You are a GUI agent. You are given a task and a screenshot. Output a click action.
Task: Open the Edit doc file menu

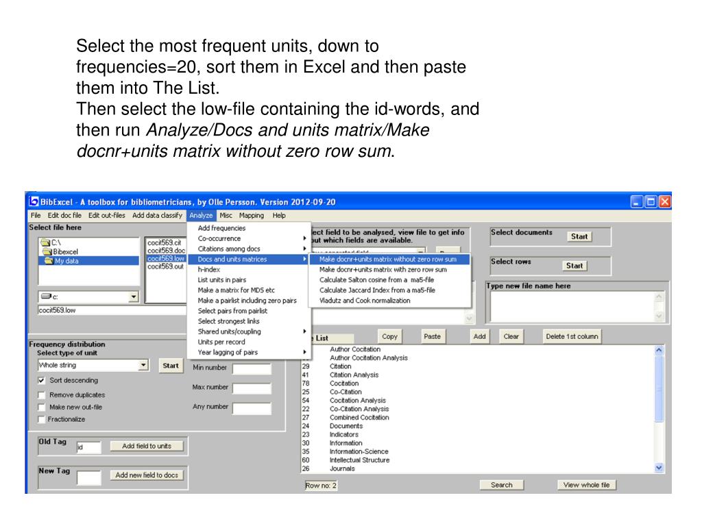point(64,215)
